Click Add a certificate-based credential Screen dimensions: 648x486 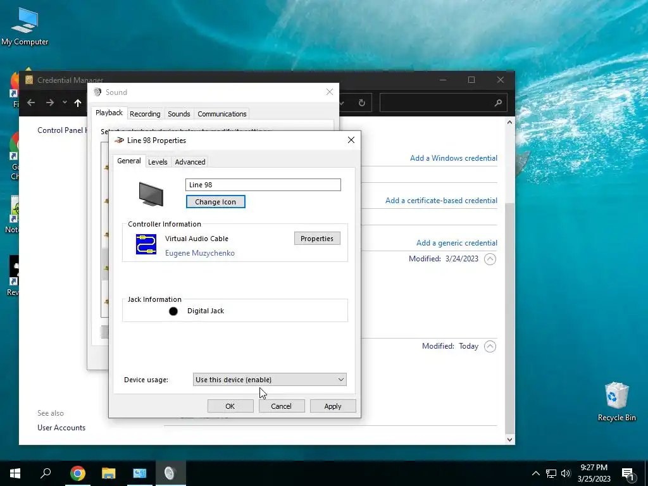(x=441, y=201)
